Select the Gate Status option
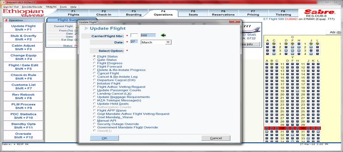343x152 pixels. tap(94, 60)
